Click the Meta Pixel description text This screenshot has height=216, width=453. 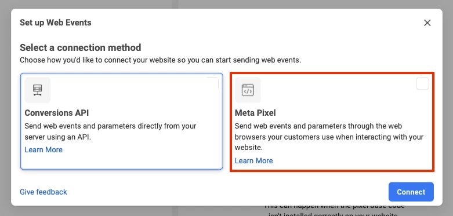click(329, 137)
